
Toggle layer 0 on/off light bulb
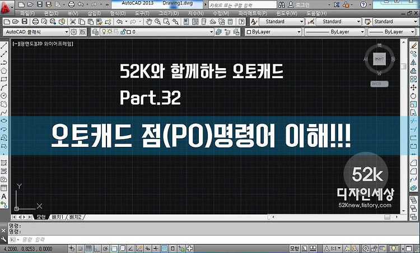104,32
